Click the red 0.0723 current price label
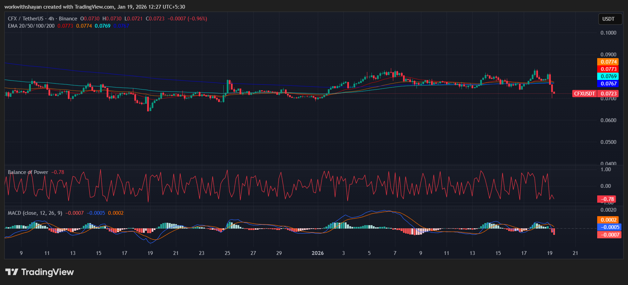 tap(609, 94)
